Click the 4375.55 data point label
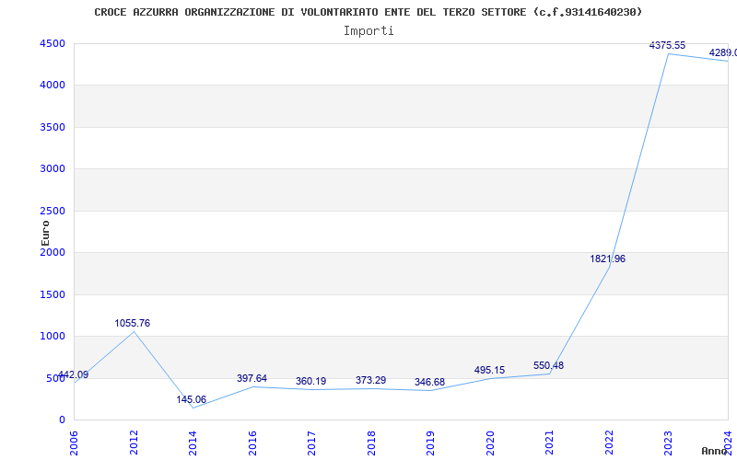The width and height of the screenshot is (737, 460). point(667,45)
